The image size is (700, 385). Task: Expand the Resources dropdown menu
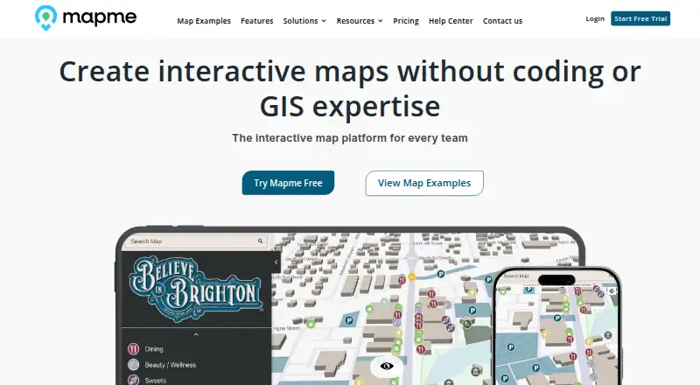pos(360,21)
